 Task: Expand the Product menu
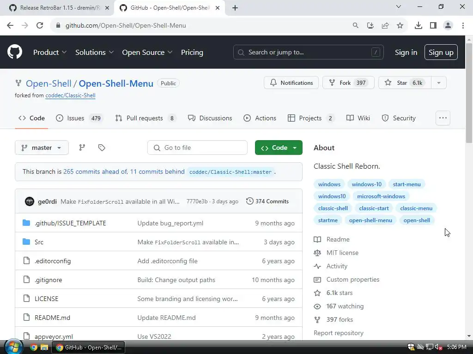[50, 53]
